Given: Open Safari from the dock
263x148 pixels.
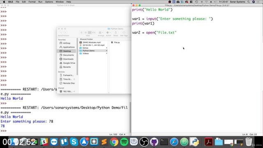Looking at the screenshot, I should coord(174,142).
